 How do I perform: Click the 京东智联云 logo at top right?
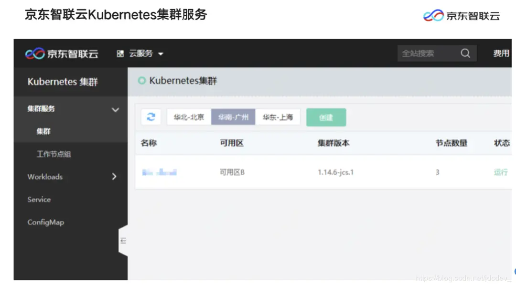(462, 15)
